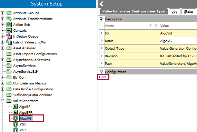Click the Action Sets checklist icon
Image resolution: width=197 pixels, height=132 pixels.
[9, 24]
